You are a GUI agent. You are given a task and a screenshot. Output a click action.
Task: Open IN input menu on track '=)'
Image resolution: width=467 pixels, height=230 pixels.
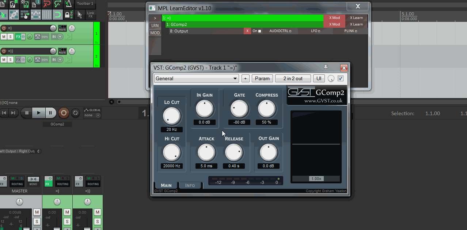(57, 37)
